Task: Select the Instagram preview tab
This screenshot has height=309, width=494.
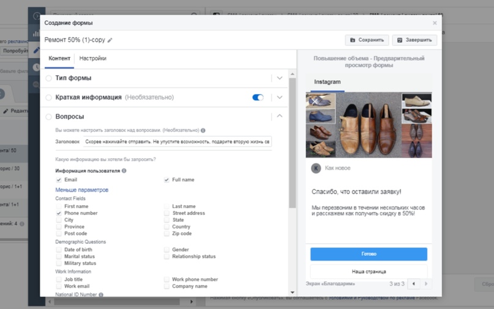Action: 327,82
